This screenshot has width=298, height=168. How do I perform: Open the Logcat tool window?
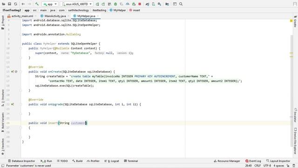click(x=112, y=161)
